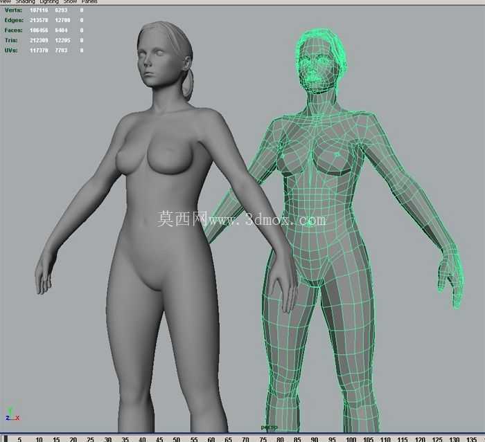Viewport: 485px width, 442px height.
Task: Click the 'persp' camera name label
Action: pyautogui.click(x=269, y=427)
